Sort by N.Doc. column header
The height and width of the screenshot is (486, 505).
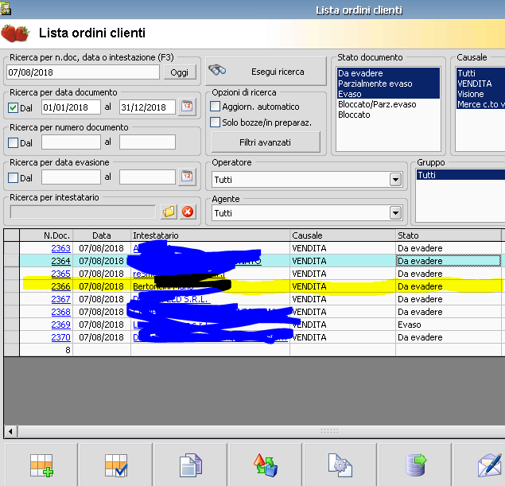coord(46,235)
